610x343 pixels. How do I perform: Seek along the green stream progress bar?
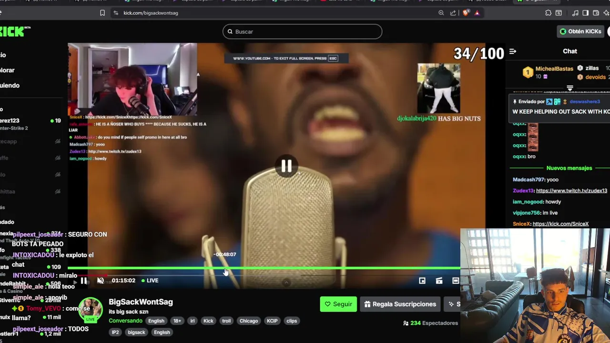click(x=264, y=268)
